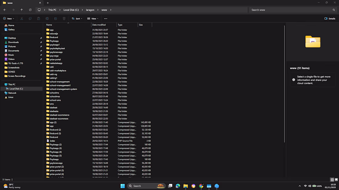
Task: Open the See more ellipsis menu
Action: [105, 18]
